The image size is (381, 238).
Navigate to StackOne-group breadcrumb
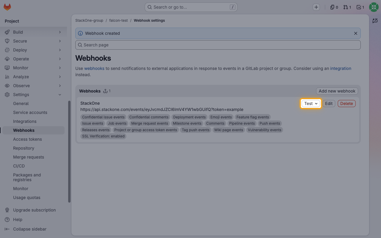coord(89,21)
